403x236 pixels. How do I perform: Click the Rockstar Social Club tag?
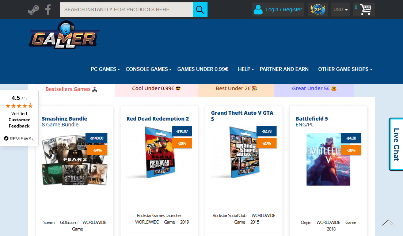coord(229,216)
